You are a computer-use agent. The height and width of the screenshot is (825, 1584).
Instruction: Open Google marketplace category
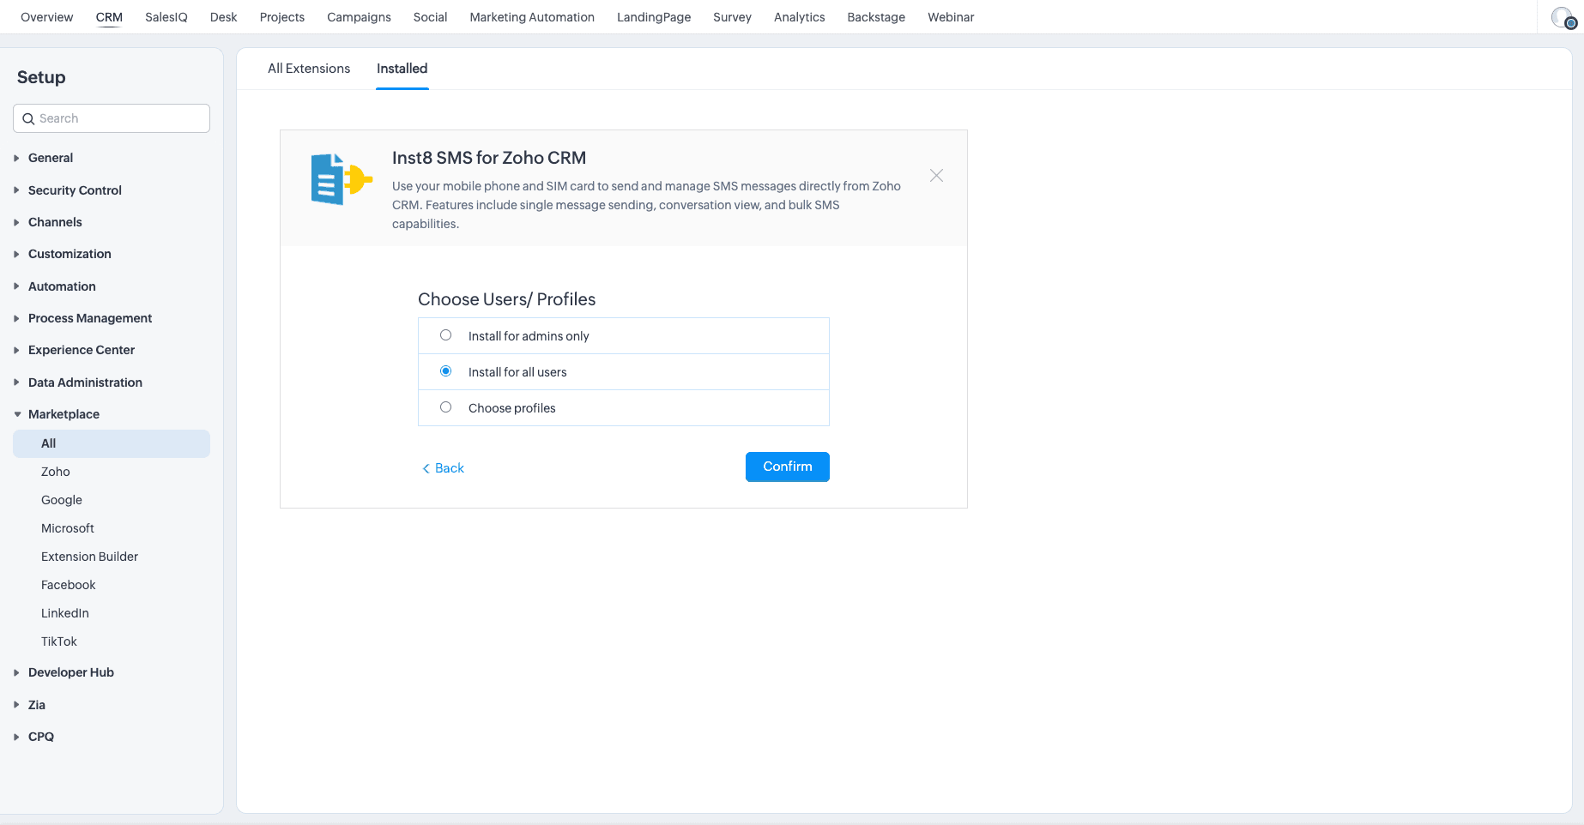[x=62, y=500]
